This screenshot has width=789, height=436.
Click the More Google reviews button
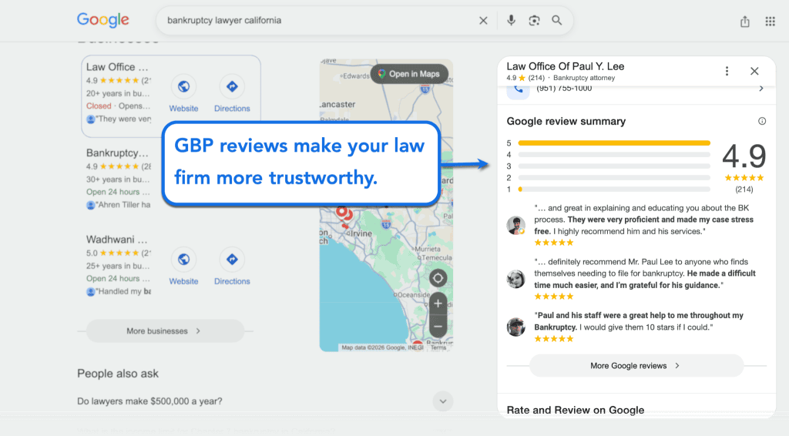point(636,366)
